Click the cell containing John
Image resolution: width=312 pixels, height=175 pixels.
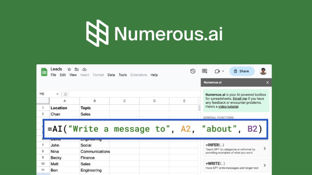tap(65, 145)
